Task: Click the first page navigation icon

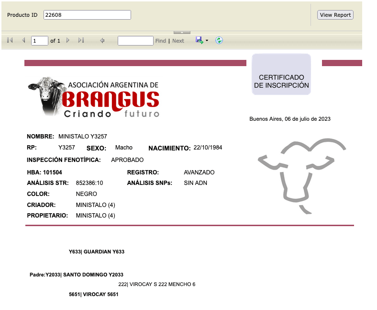Action: (10, 41)
